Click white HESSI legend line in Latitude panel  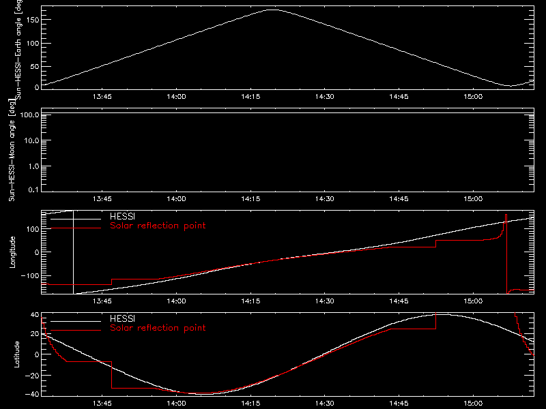point(76,321)
